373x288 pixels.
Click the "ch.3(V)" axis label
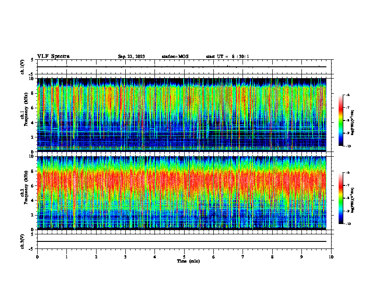pyautogui.click(x=23, y=241)
